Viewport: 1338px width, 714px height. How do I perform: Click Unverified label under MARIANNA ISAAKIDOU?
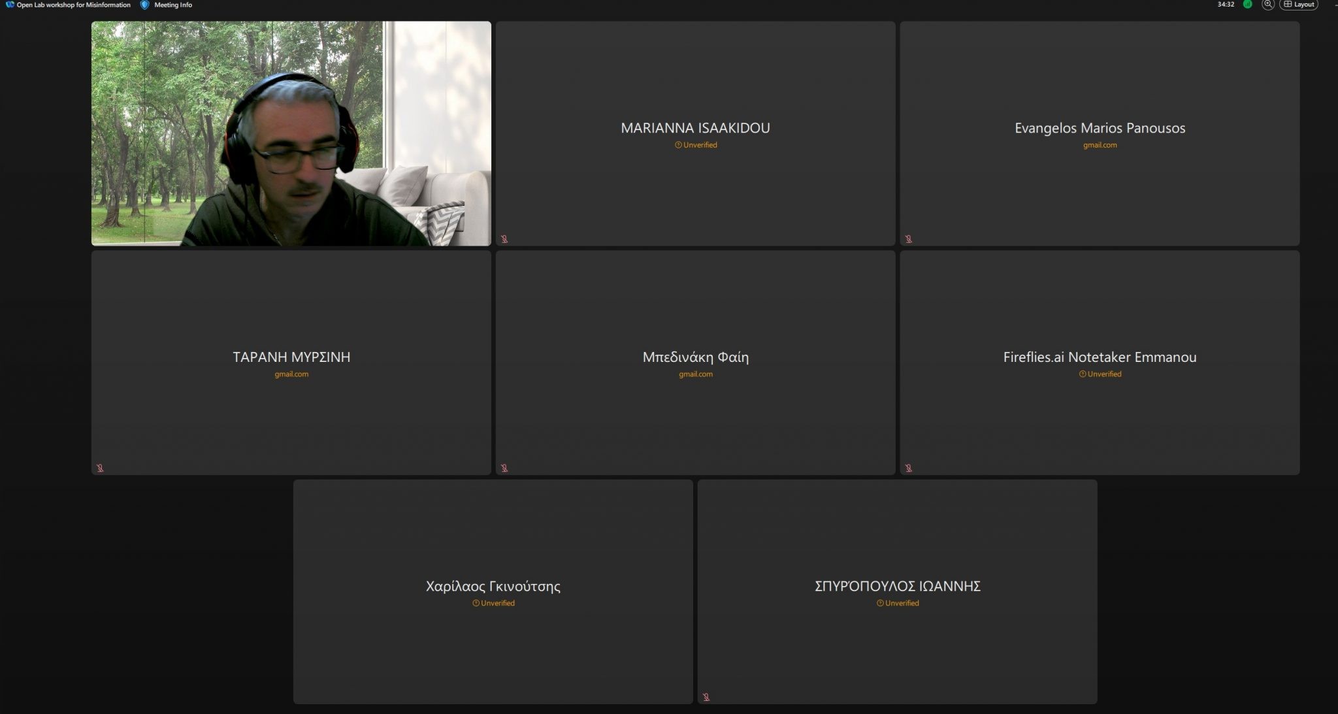(696, 145)
